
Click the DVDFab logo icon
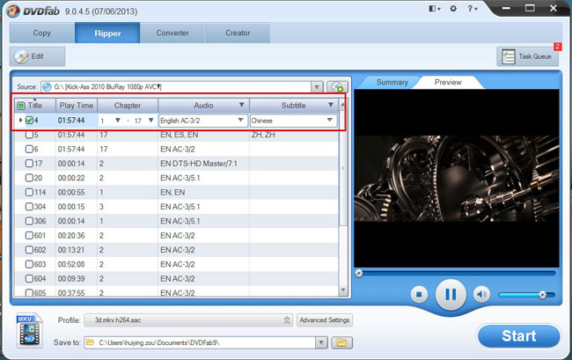click(13, 11)
